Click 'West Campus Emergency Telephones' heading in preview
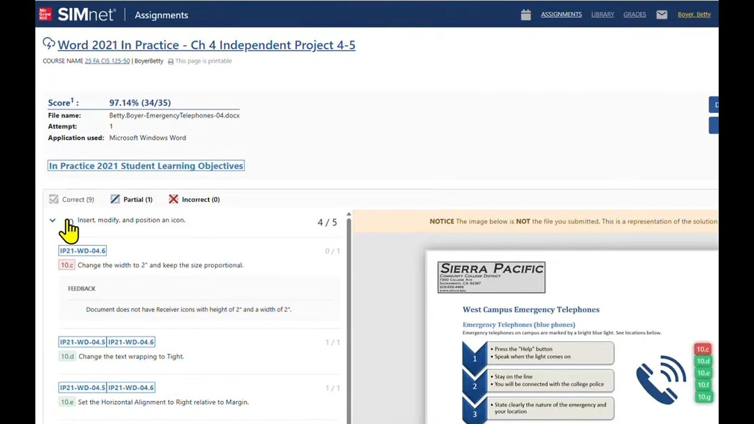The width and height of the screenshot is (754, 424). point(531,309)
